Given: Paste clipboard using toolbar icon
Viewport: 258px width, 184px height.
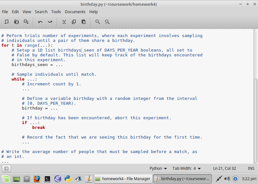Looking at the screenshot, I should (84, 22).
